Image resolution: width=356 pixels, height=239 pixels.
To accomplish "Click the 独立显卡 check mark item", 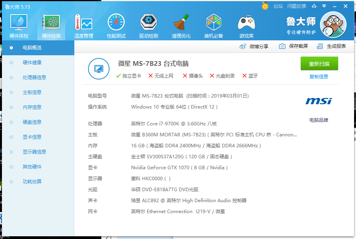I will point(128,76).
